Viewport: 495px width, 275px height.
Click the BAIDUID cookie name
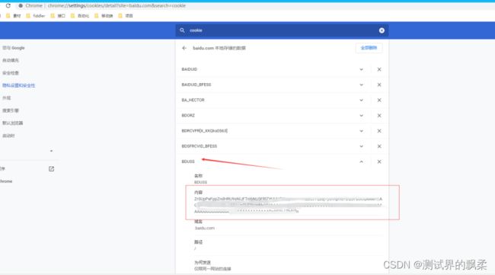[x=190, y=69]
